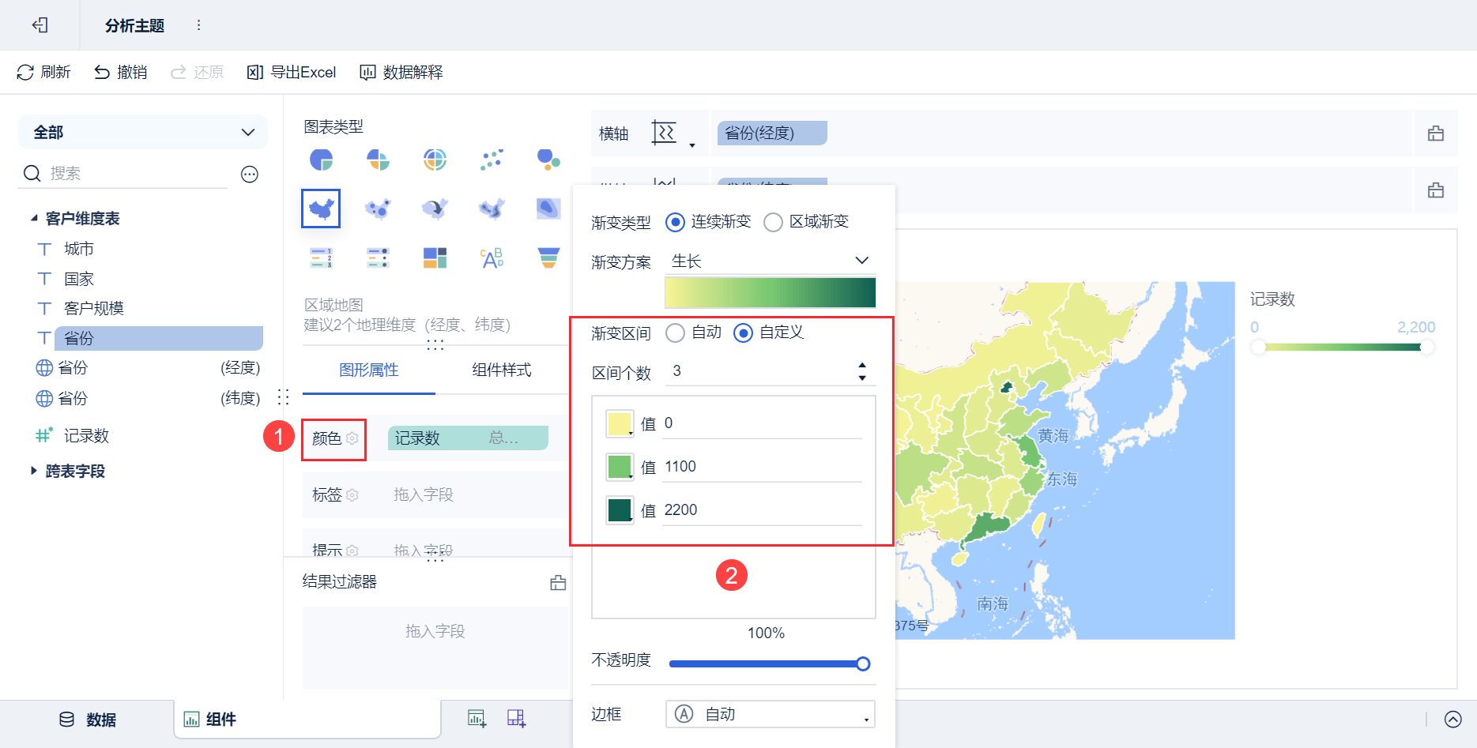Click the back exit icon
Viewport: 1477px width, 748px height.
[x=40, y=25]
